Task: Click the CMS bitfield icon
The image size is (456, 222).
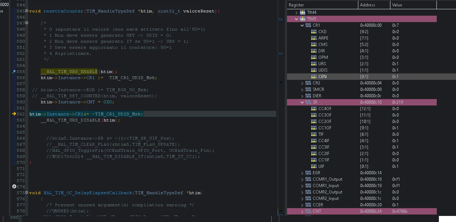Action: tap(314, 45)
